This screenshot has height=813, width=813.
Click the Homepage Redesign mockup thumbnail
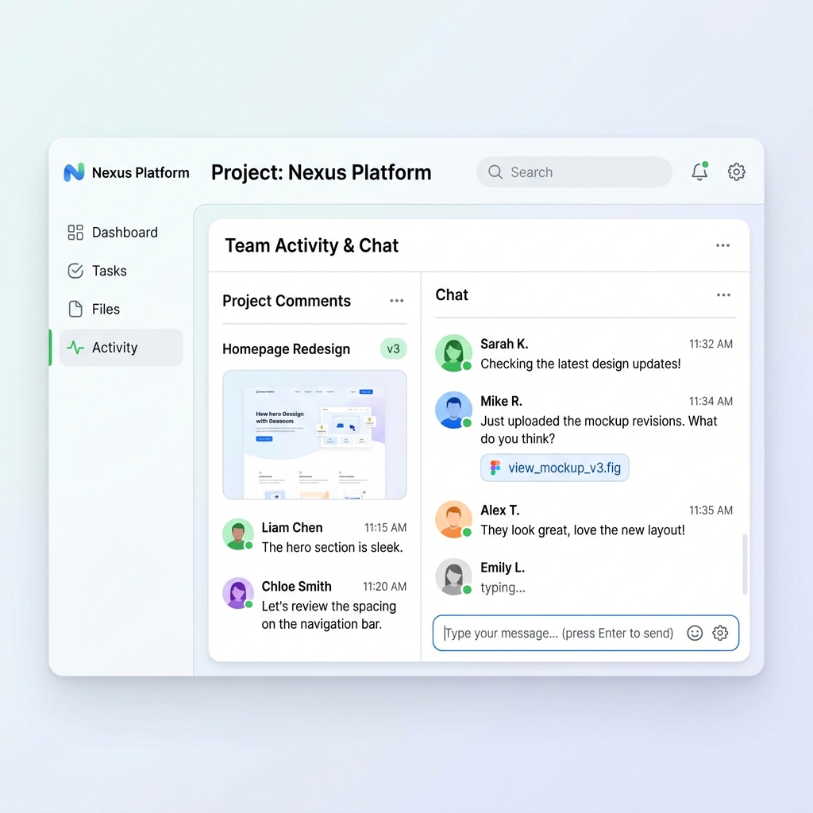click(x=314, y=434)
